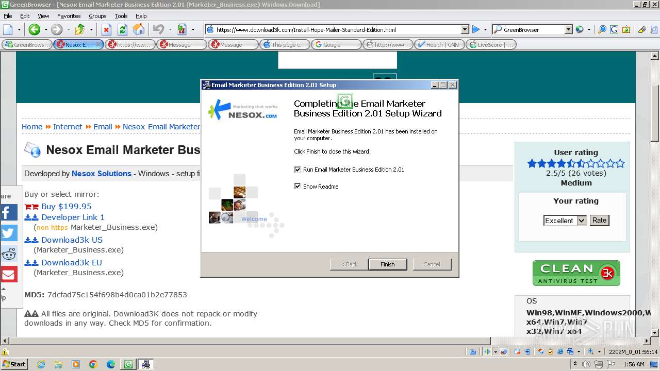Open Chrome from the taskbar
Screen dimensions: 660x371
tap(93, 364)
